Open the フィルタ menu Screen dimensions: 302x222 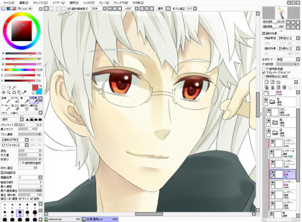pyautogui.click(x=89, y=3)
